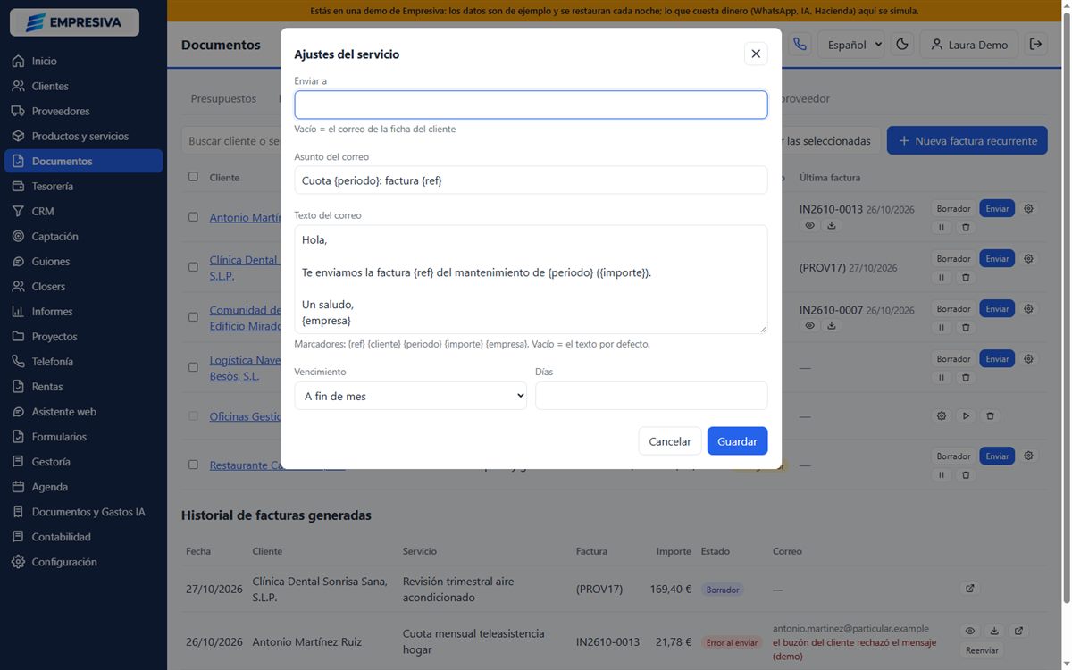The height and width of the screenshot is (670, 1072).
Task: Open settings gear for Clínica Dental row
Action: [x=1028, y=258]
